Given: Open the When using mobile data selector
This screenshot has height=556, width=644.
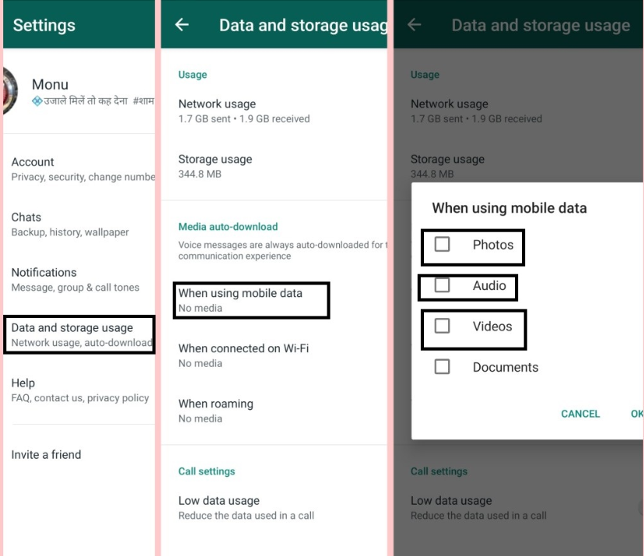Looking at the screenshot, I should coord(250,301).
